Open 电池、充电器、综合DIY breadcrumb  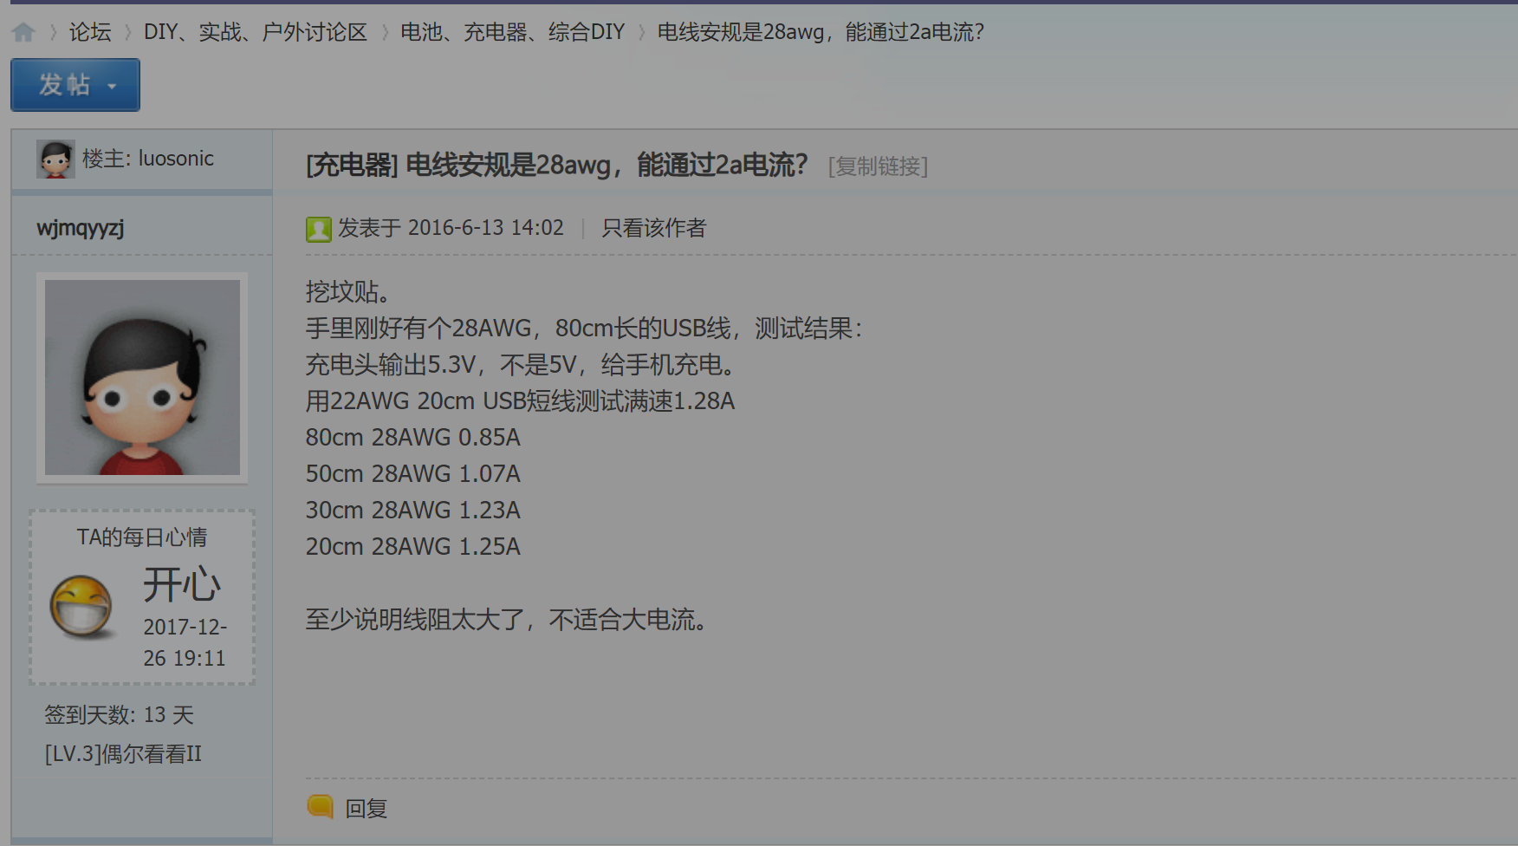[x=512, y=32]
